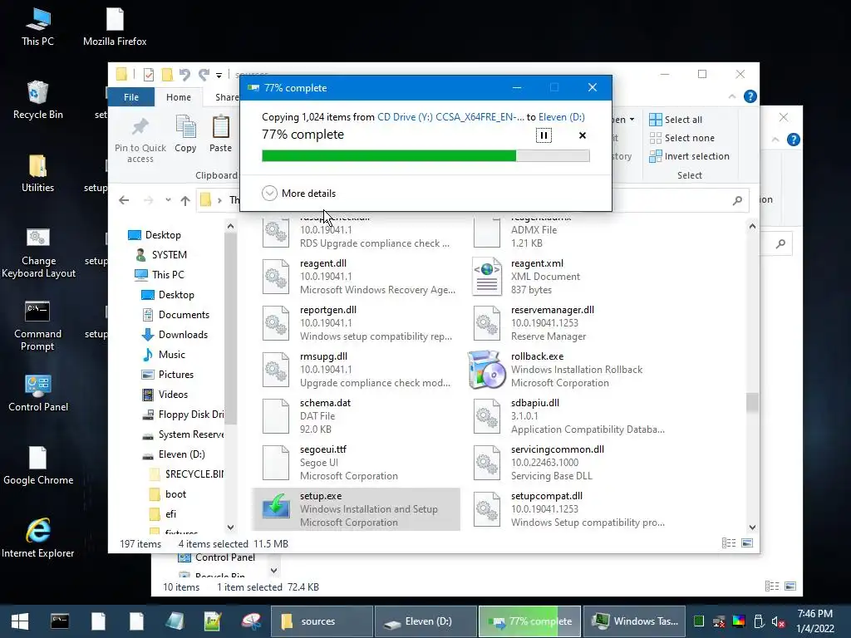Select the reagent.dll file icon
Viewport: 851px width, 638px height.
276,277
